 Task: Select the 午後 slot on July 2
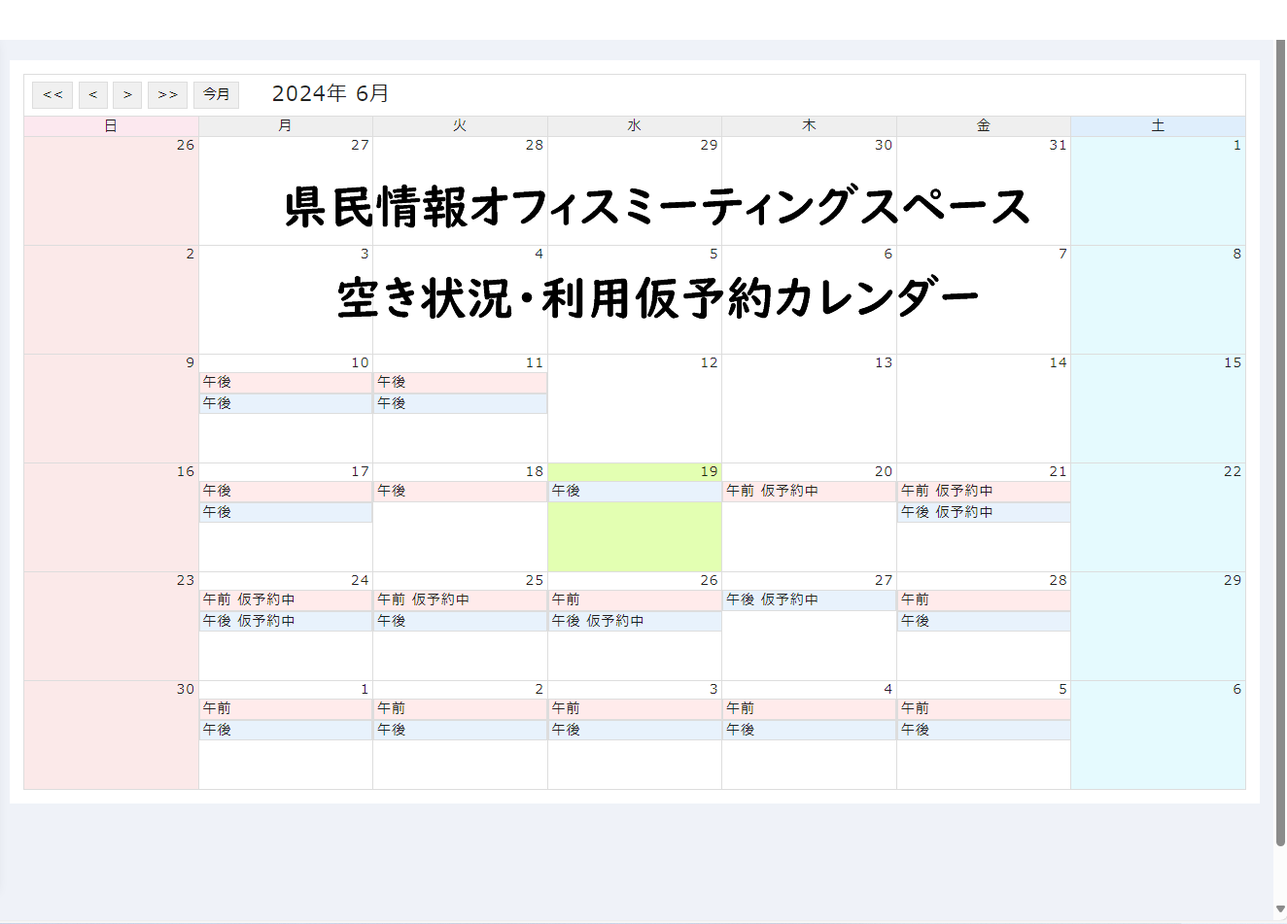(461, 730)
